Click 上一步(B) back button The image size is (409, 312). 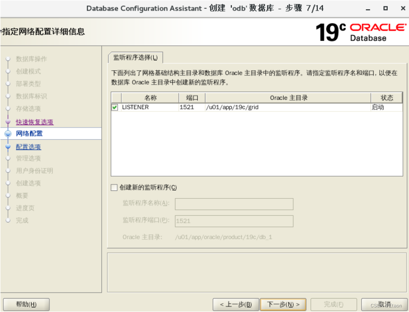(x=236, y=304)
